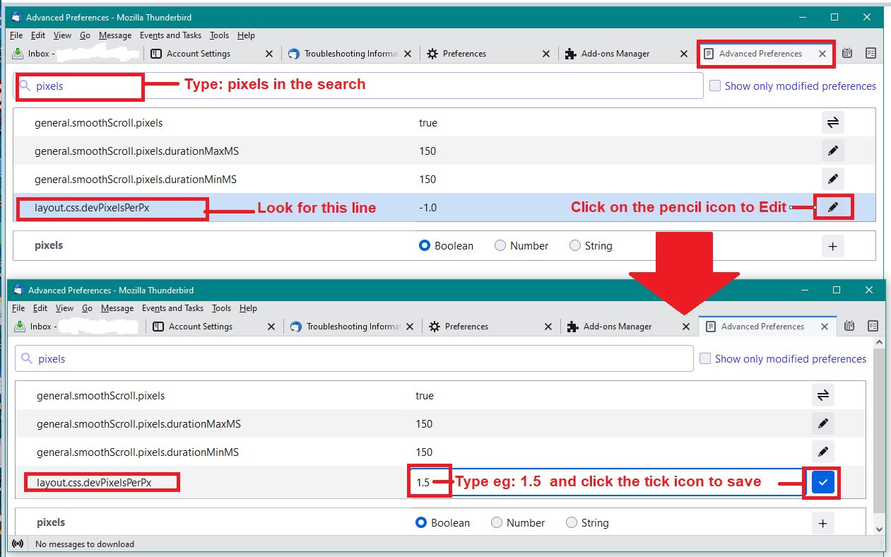
Task: Click the plus add button in the upper window
Action: point(833,246)
